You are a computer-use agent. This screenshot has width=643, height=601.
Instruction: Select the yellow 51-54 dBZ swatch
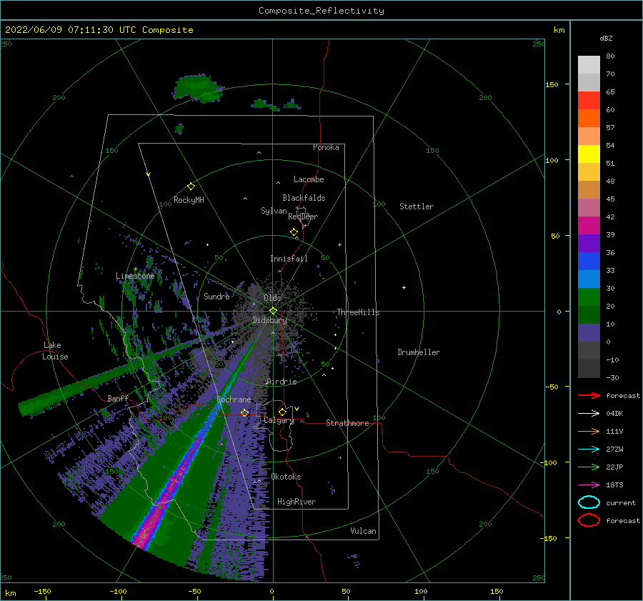589,154
